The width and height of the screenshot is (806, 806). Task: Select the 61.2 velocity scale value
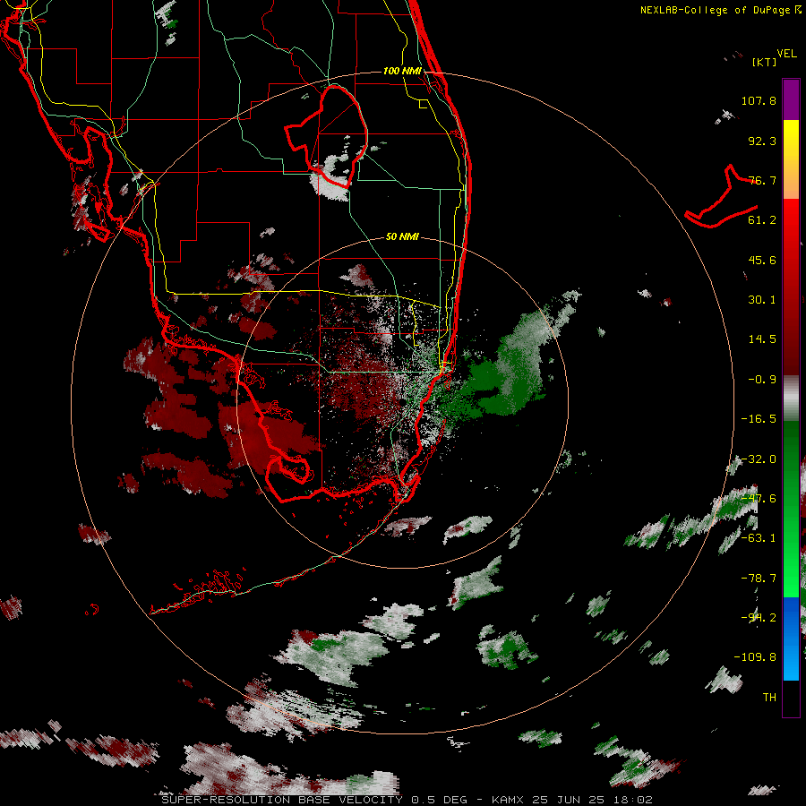click(x=762, y=220)
